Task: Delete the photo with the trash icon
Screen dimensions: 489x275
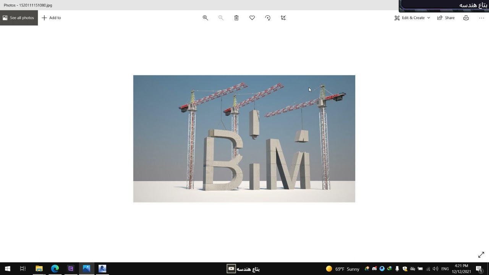Action: pos(236,18)
